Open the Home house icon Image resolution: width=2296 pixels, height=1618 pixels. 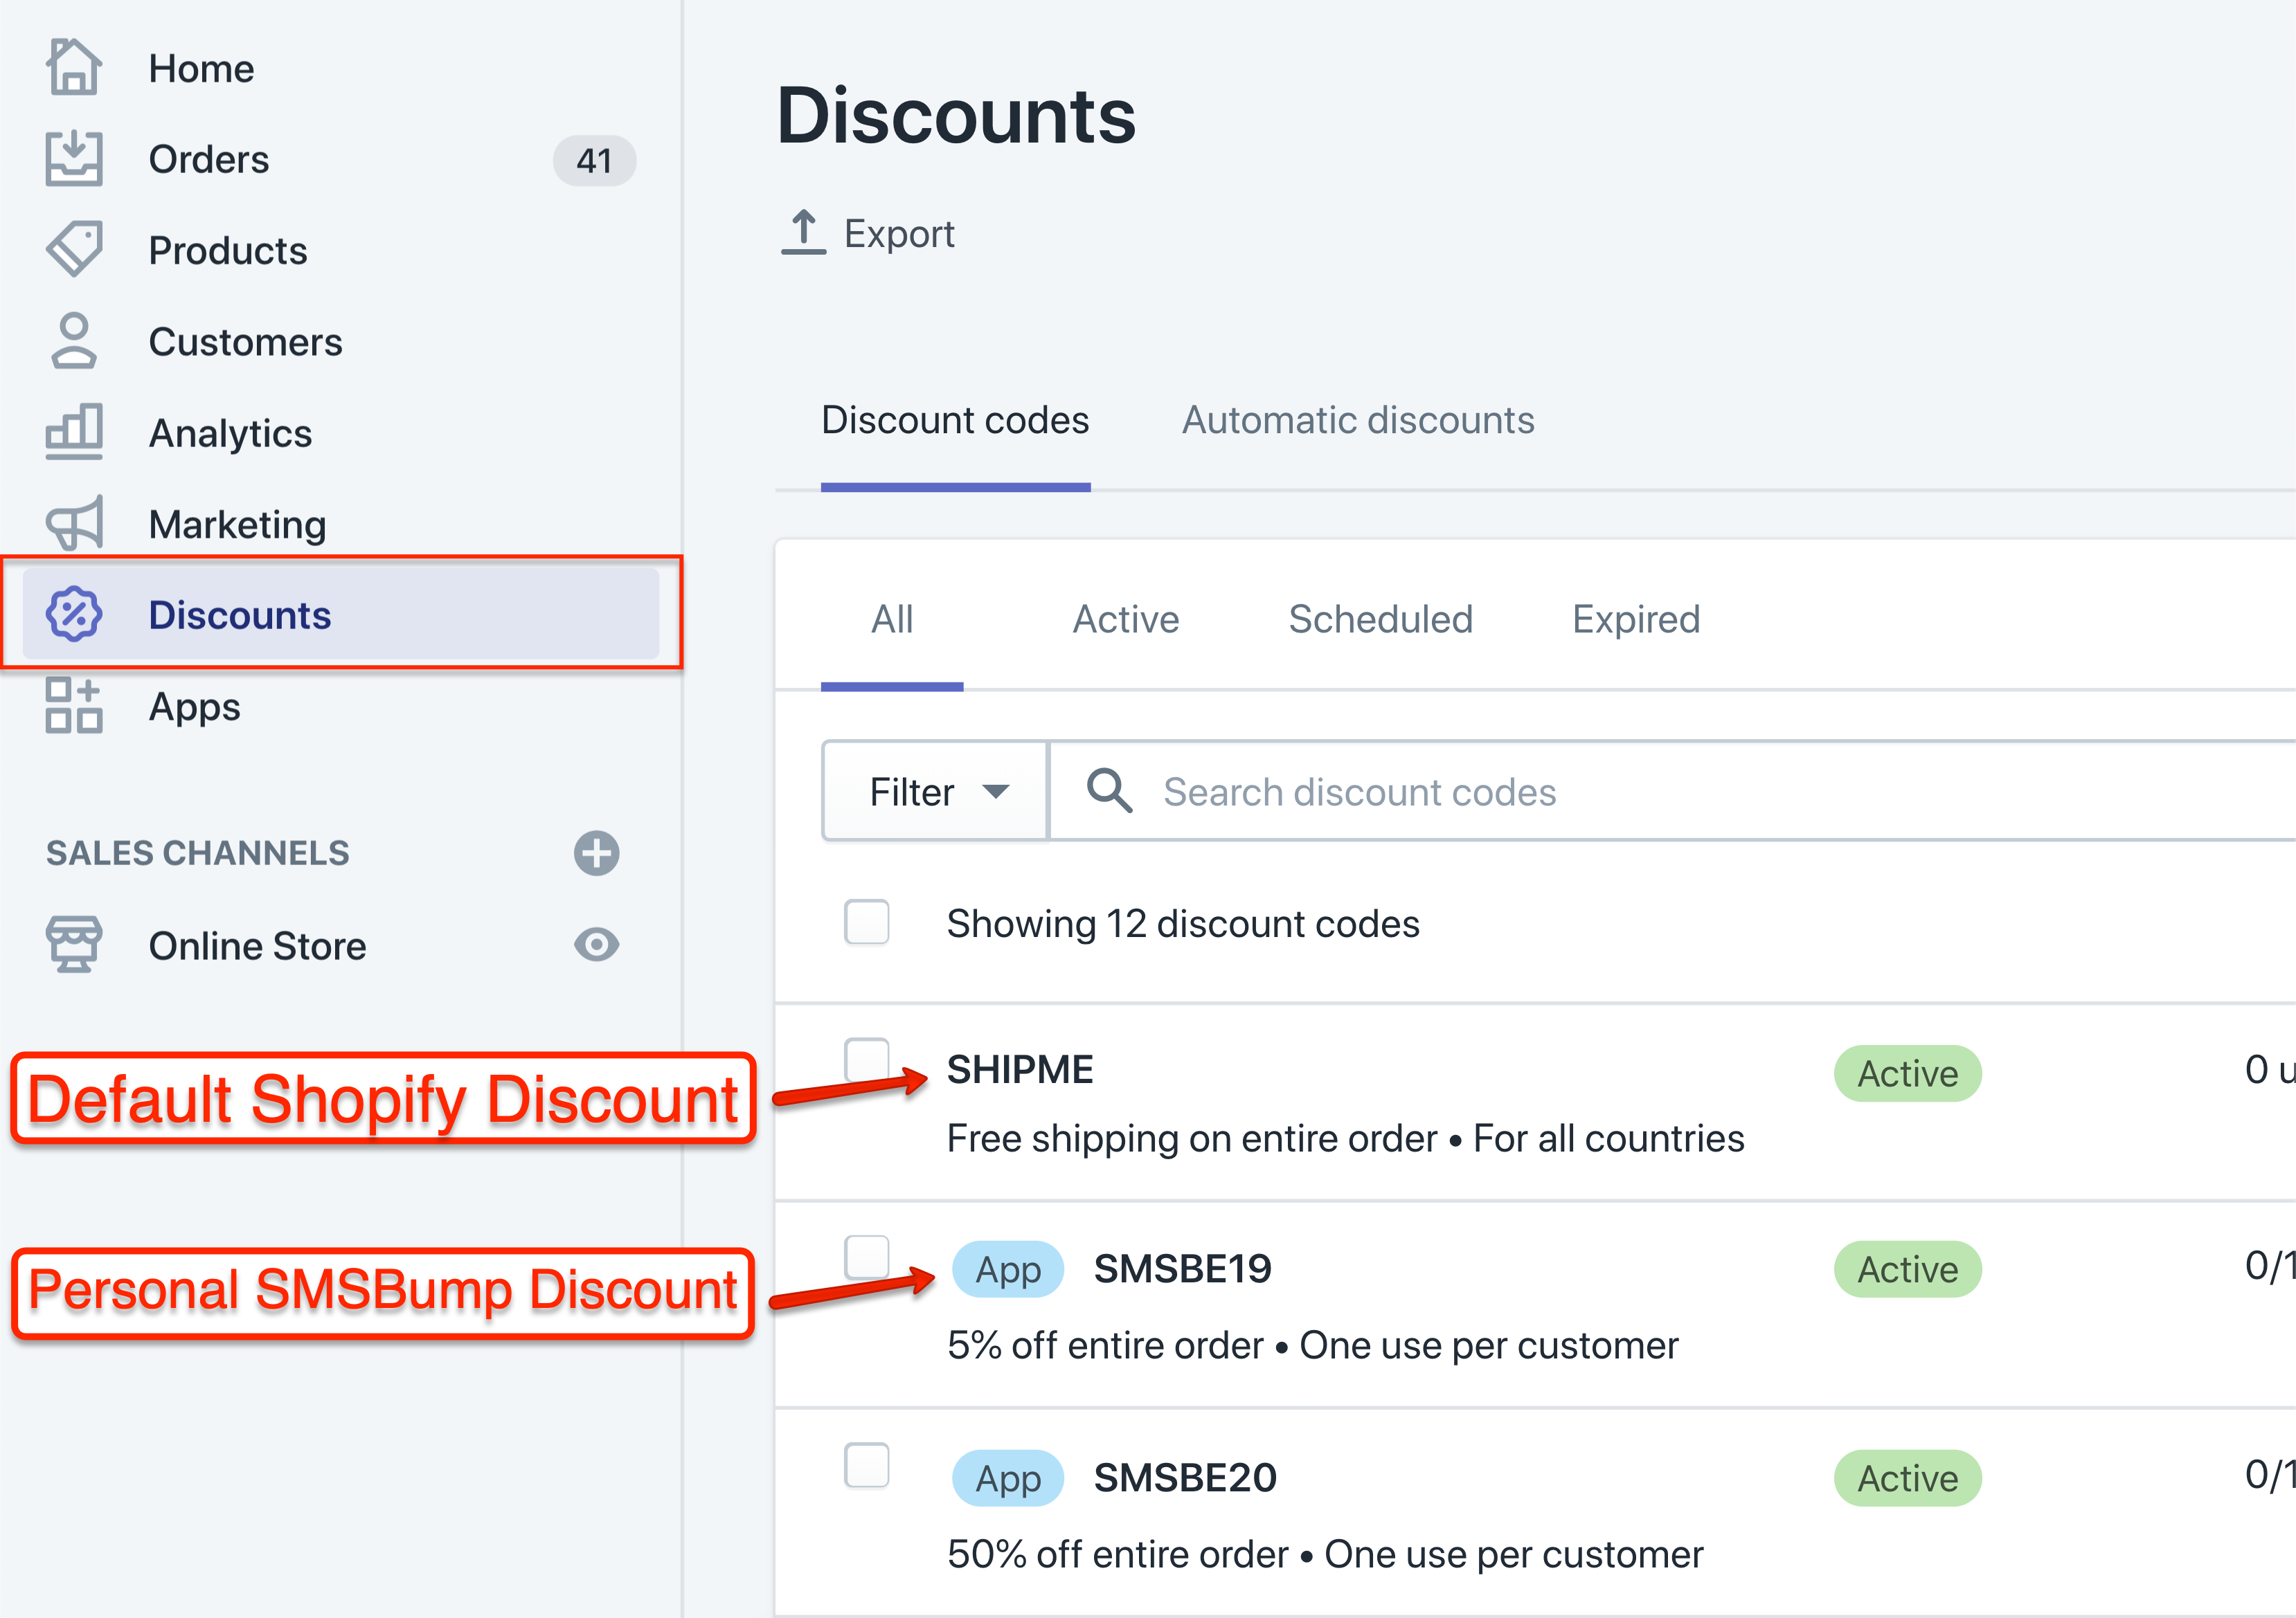(x=74, y=67)
